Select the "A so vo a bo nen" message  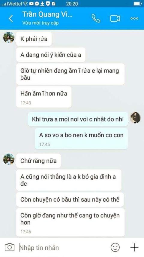click(81, 139)
